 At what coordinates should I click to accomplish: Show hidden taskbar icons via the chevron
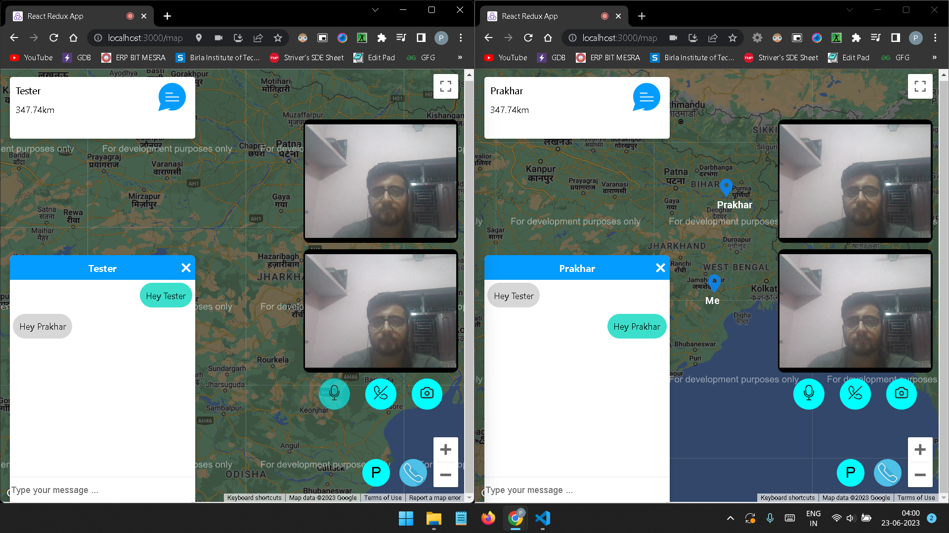pos(730,519)
